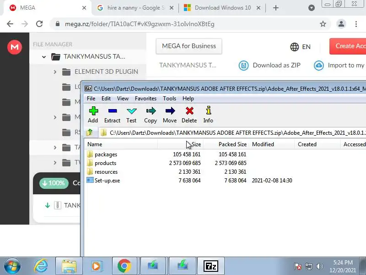Switch to Chrome on the taskbar
This screenshot has height=275, width=366.
124,266
